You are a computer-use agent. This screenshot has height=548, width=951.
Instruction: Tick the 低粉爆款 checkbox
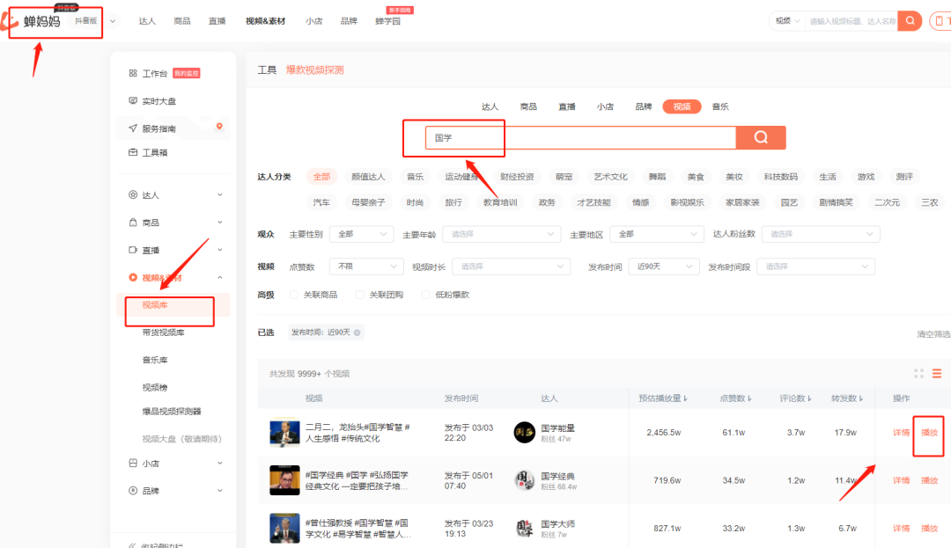426,295
